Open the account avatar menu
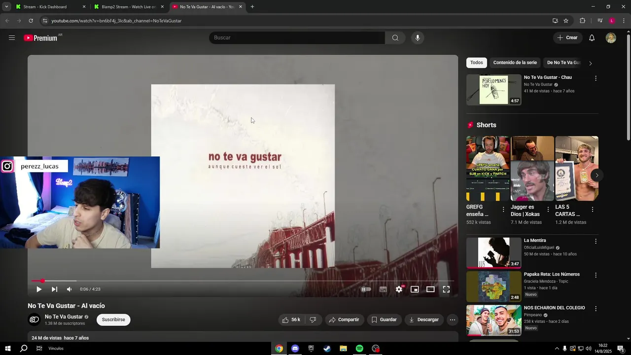The width and height of the screenshot is (631, 355). pyautogui.click(x=611, y=38)
